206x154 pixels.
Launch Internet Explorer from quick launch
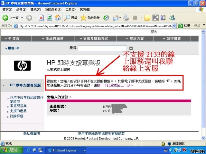coord(28,150)
